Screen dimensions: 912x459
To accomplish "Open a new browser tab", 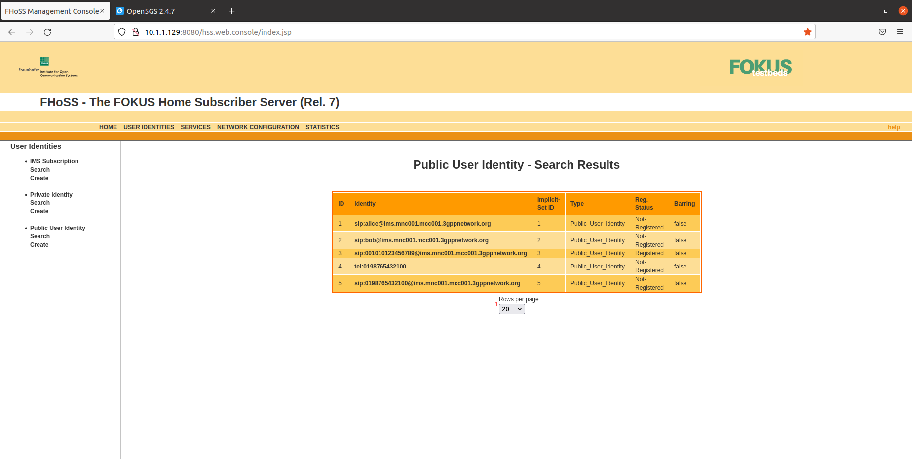I will (x=231, y=11).
